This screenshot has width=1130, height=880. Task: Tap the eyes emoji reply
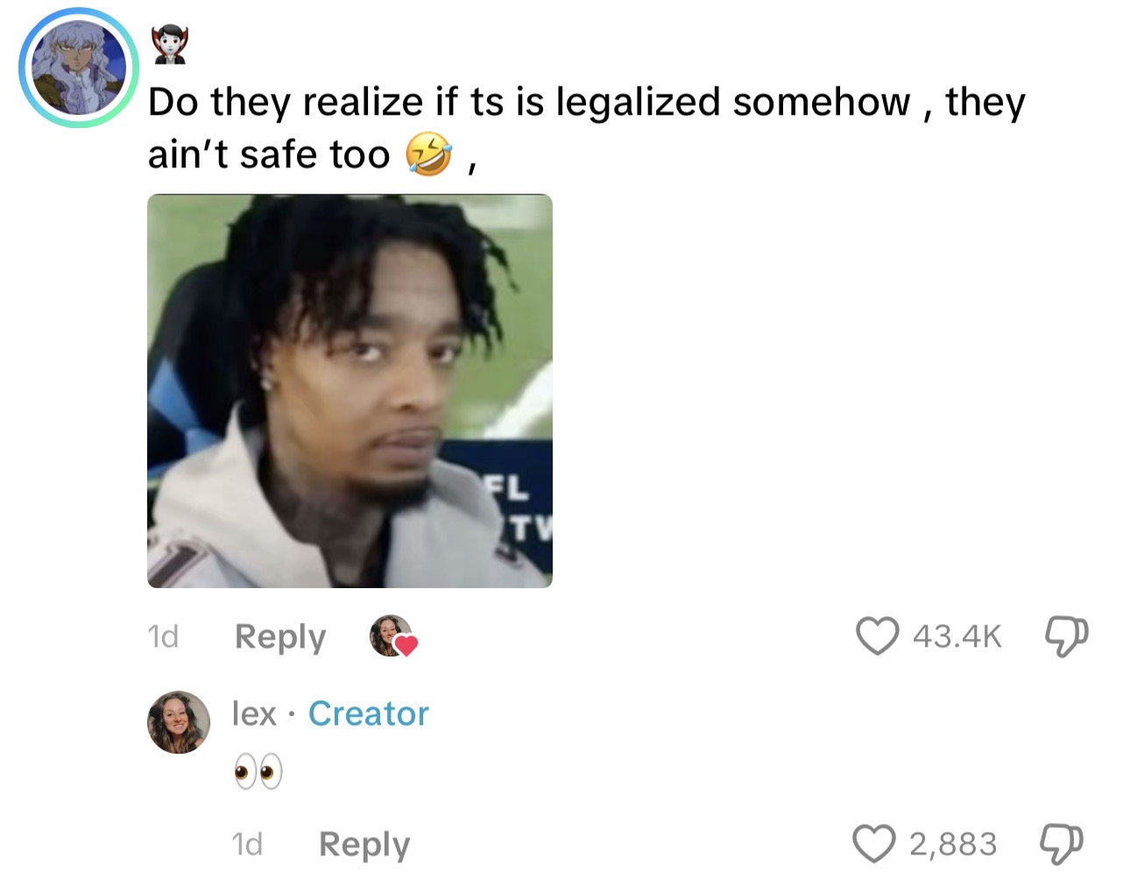[258, 771]
